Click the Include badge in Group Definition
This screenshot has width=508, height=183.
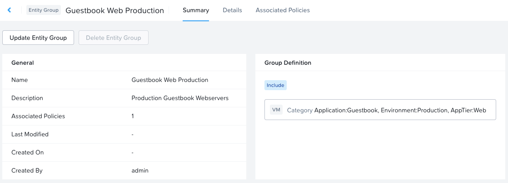tap(275, 85)
